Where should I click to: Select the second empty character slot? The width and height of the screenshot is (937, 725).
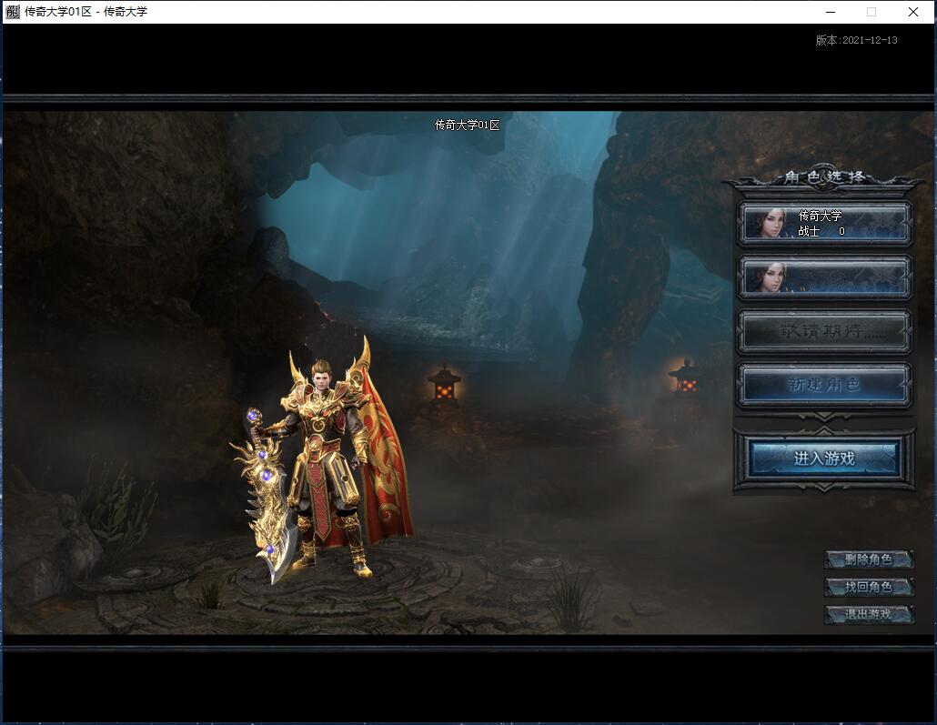tap(825, 277)
